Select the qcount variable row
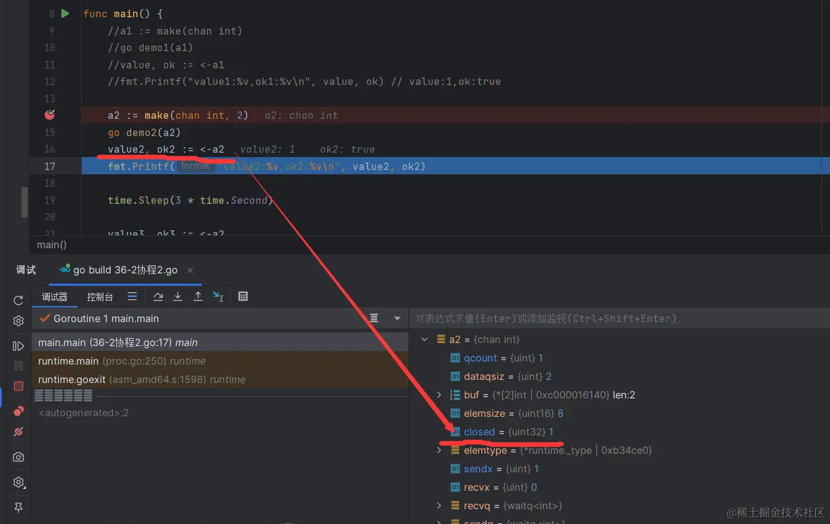 click(x=620, y=358)
